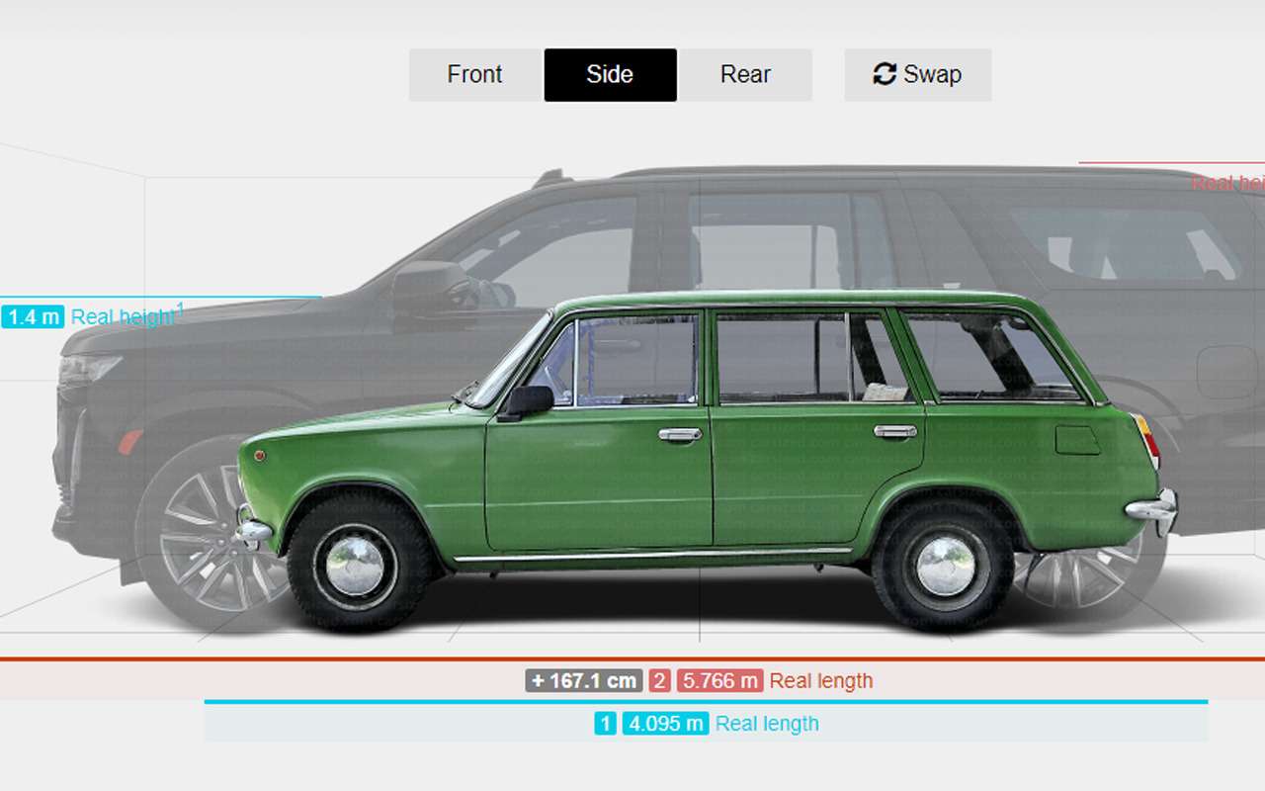Click the blue Real height label

[x=123, y=317]
